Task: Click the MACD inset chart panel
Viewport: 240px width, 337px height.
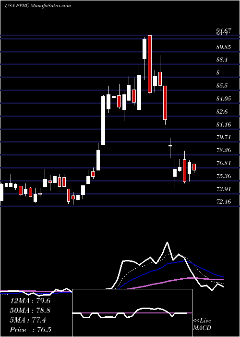Action: 132,313
